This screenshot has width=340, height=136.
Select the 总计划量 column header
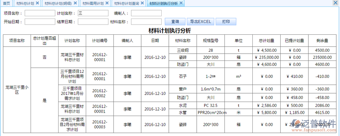pyautogui.click(x=266, y=40)
